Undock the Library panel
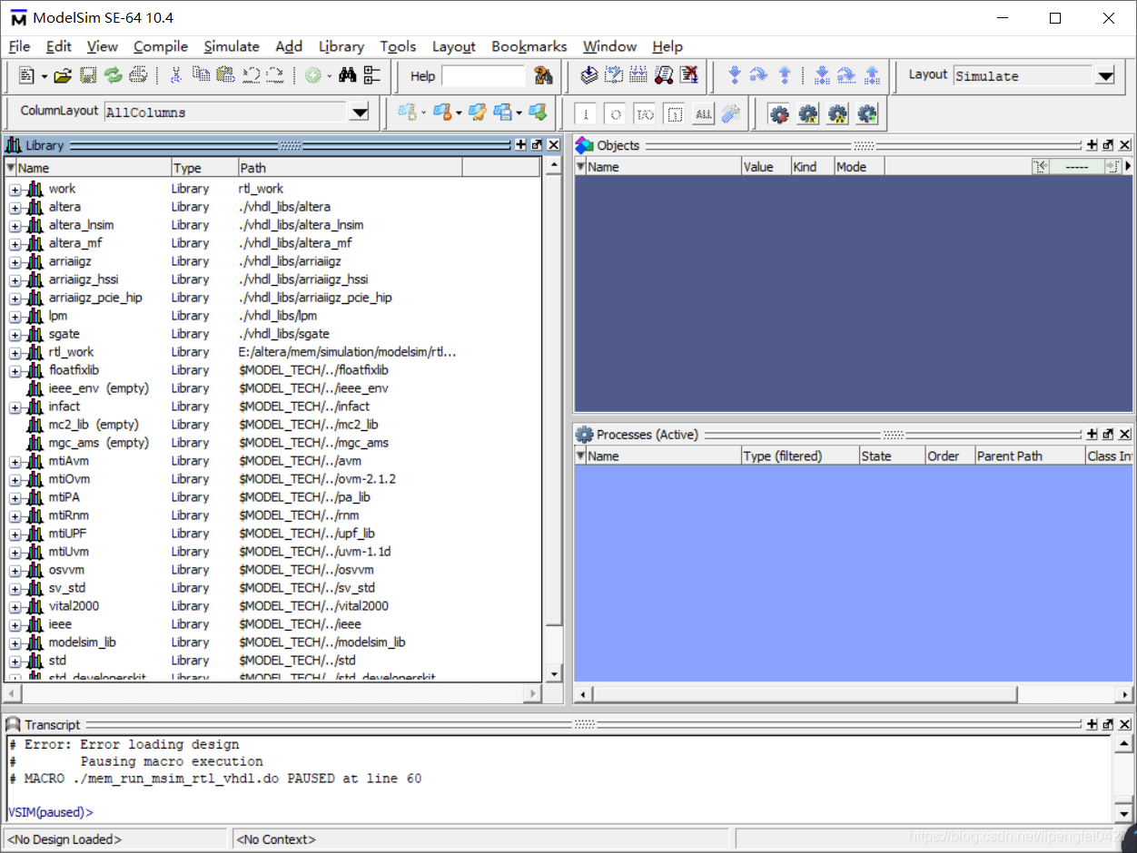This screenshot has height=853, width=1137. click(x=537, y=145)
